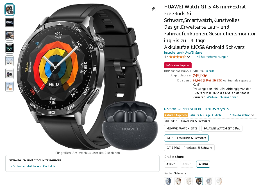Select the 46mm size option
The image size is (261, 187).
[203, 164]
